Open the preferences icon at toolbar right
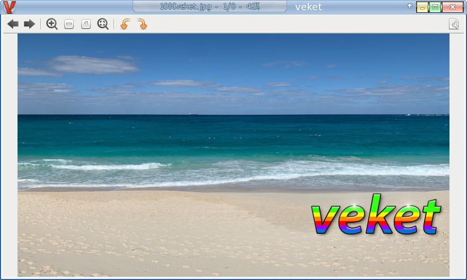The height and width of the screenshot is (280, 467). pyautogui.click(x=454, y=24)
